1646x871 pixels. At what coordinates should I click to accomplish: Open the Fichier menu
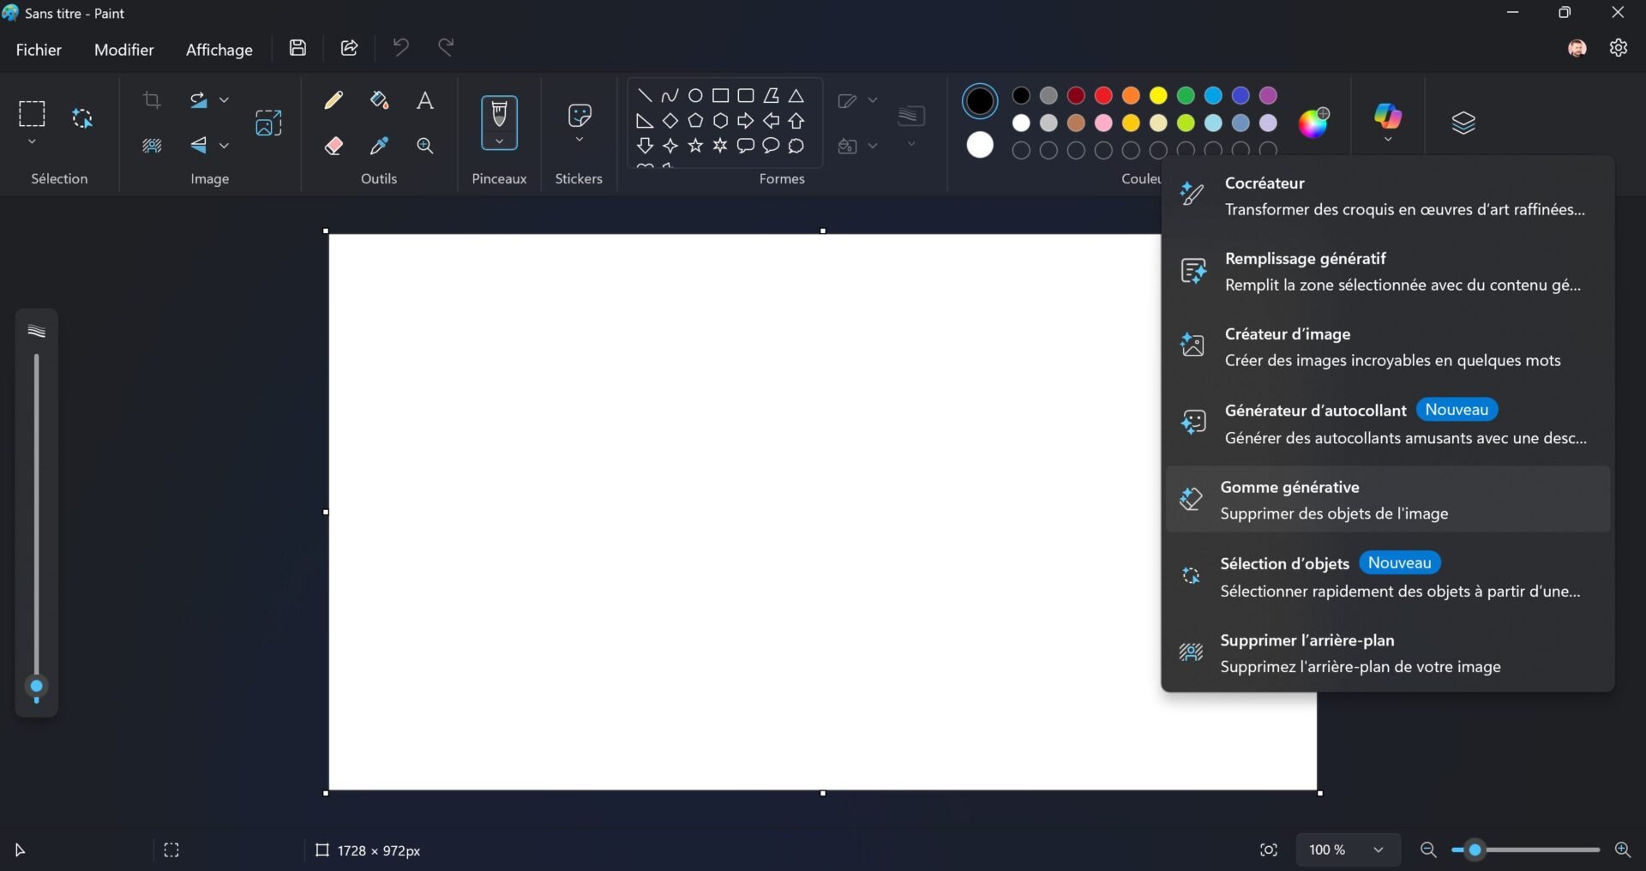click(39, 50)
